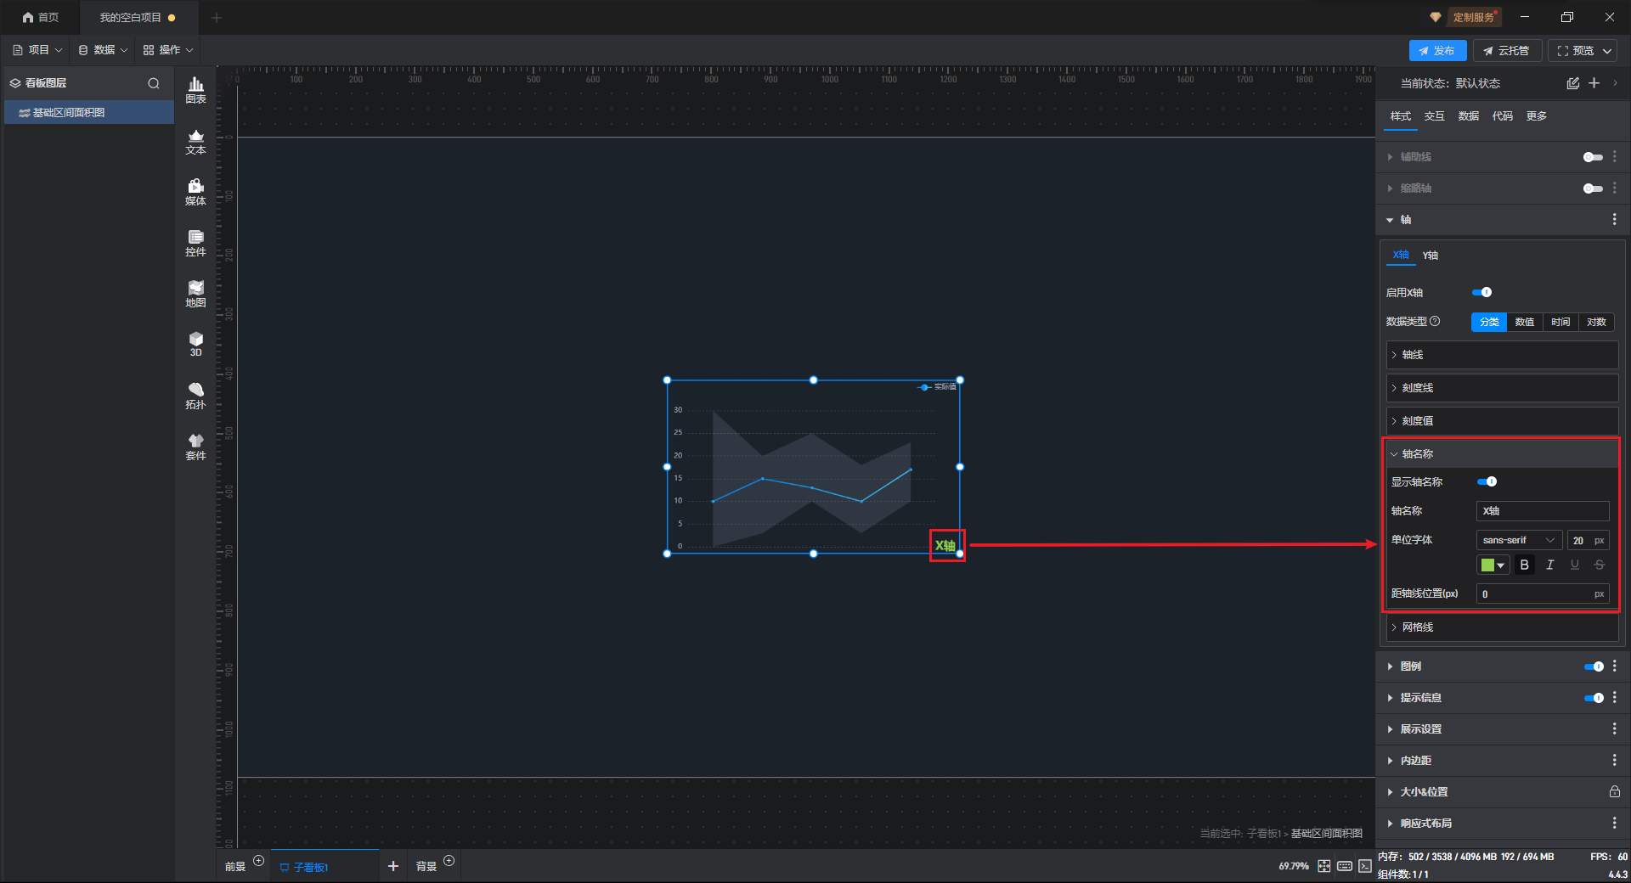Open the 地图 map components panel
1631x883 pixels.
tap(195, 294)
